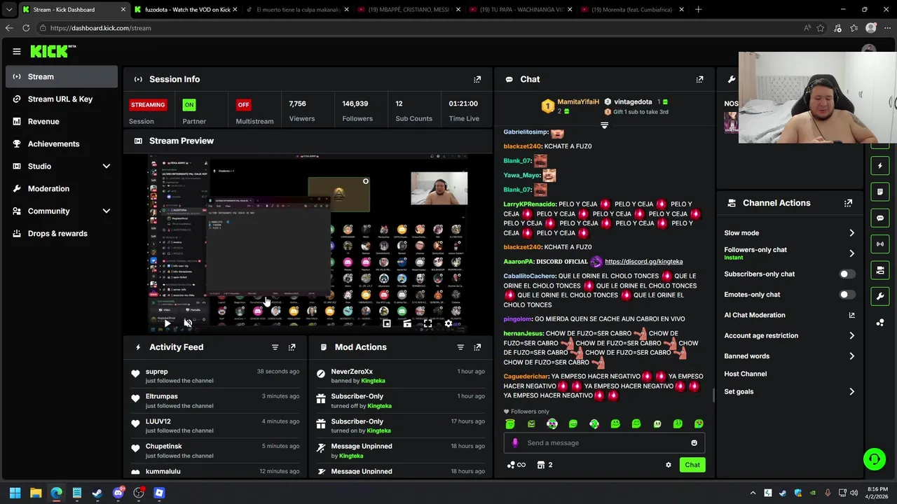Image resolution: width=897 pixels, height=504 pixels.
Task: Open the Activity Feed filter options
Action: point(275,347)
